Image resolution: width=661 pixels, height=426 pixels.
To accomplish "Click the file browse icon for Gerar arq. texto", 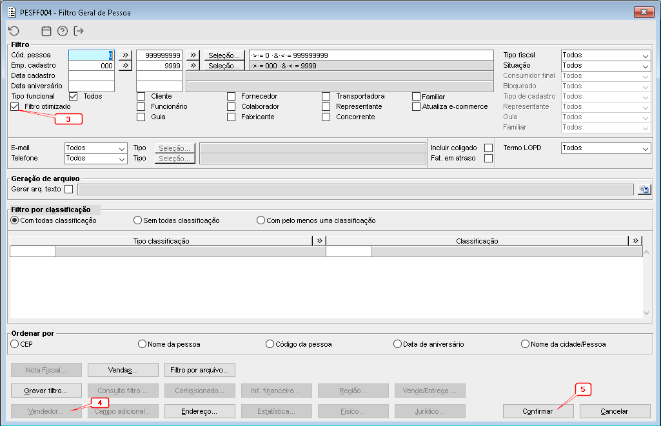I will pyautogui.click(x=644, y=189).
